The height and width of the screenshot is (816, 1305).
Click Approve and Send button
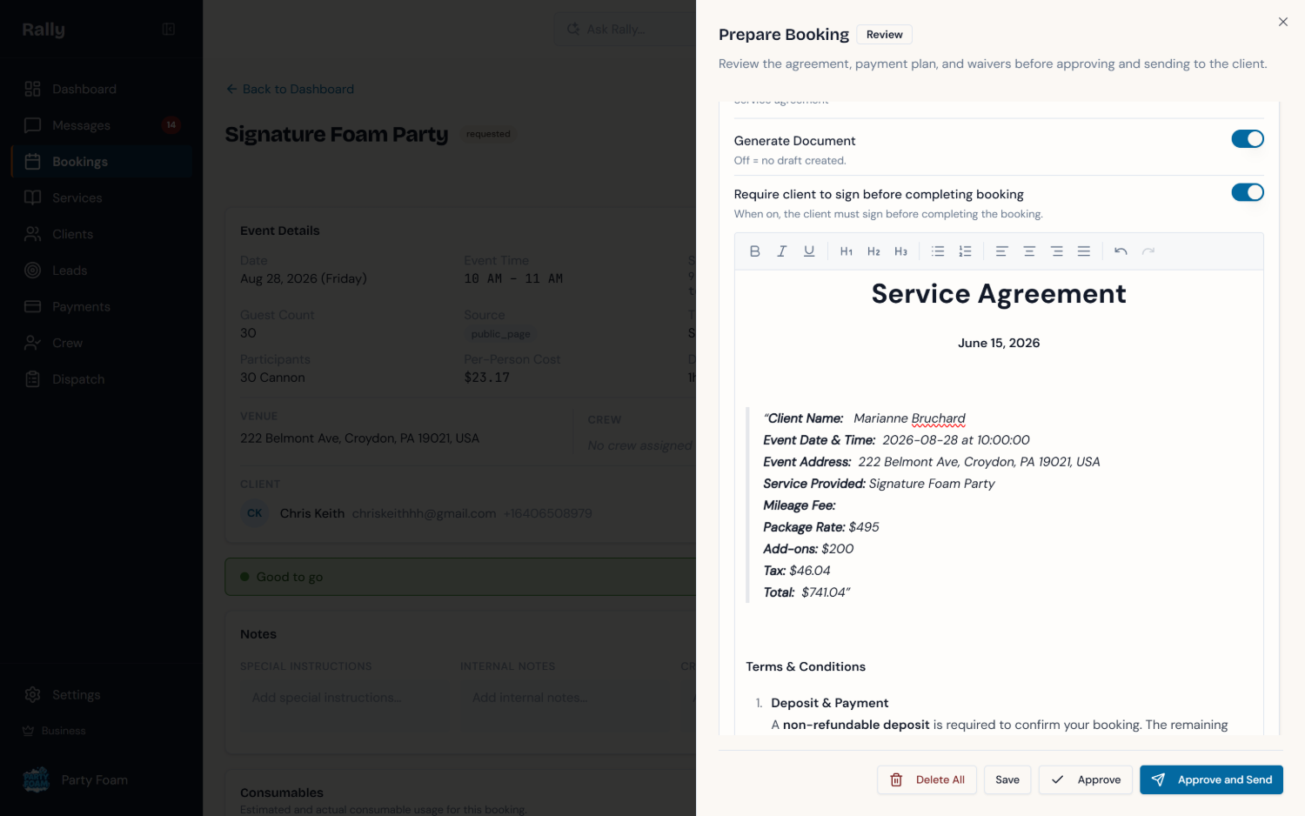click(x=1211, y=780)
